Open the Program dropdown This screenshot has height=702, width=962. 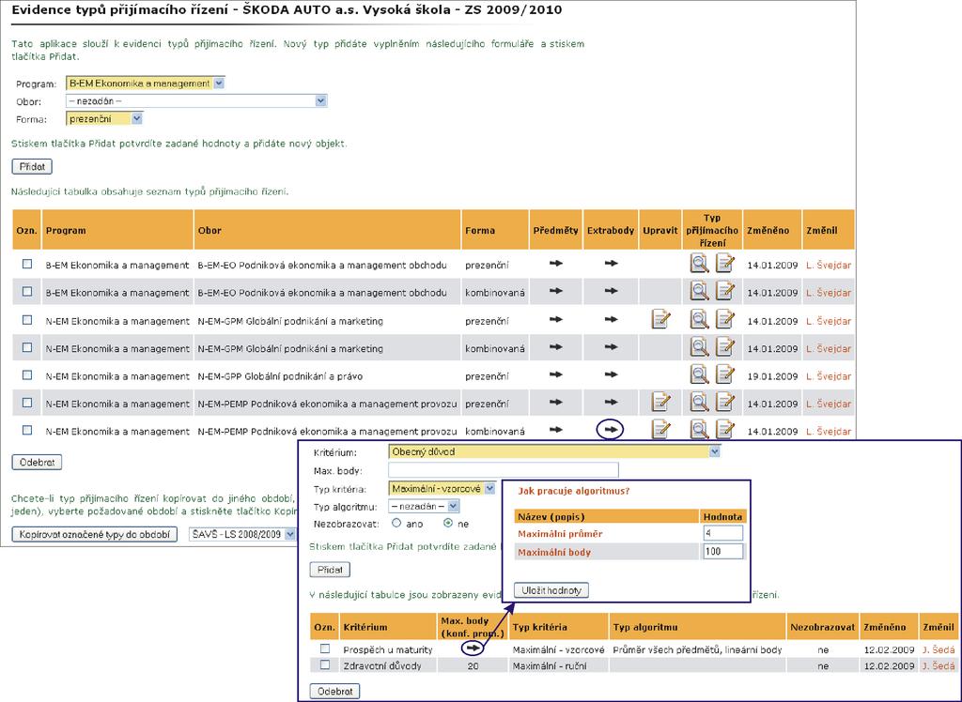pyautogui.click(x=146, y=84)
